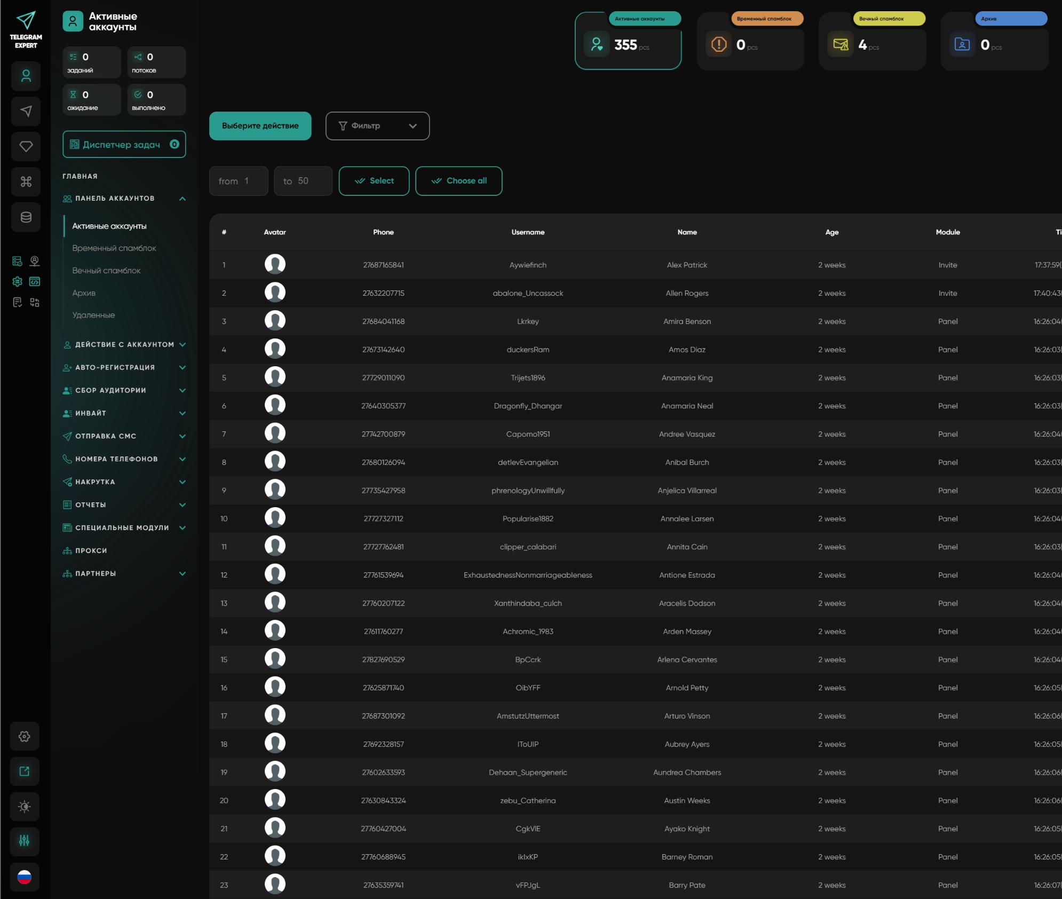Toggle the sun brightness theme icon
The image size is (1062, 899).
click(25, 806)
